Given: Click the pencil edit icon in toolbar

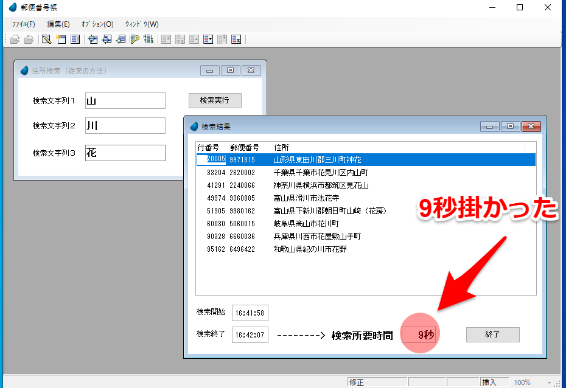Looking at the screenshot, I should click(46, 40).
